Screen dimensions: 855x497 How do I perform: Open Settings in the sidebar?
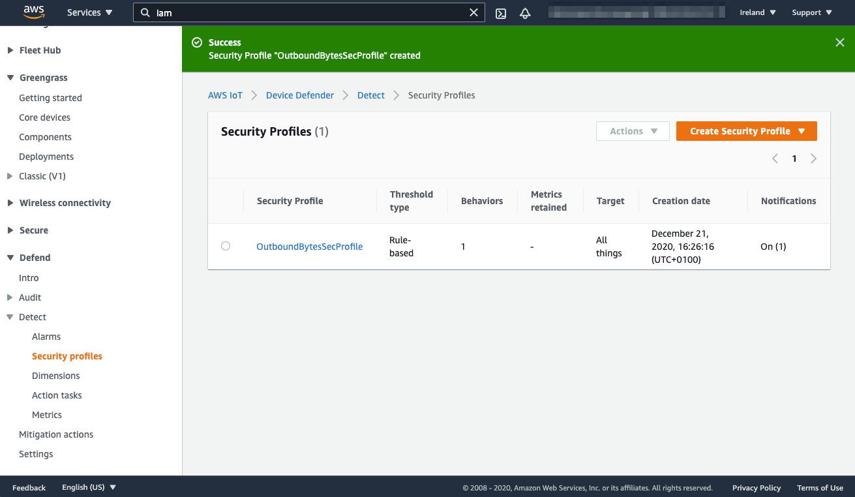[x=36, y=454]
